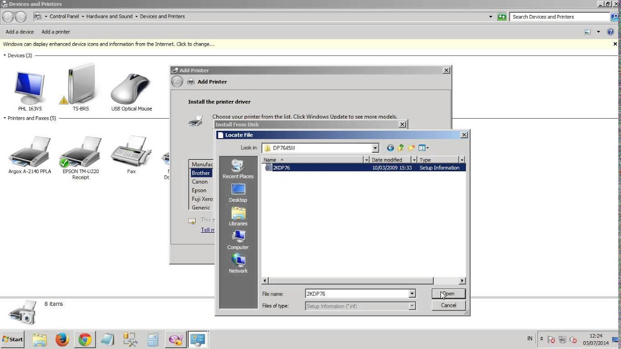Go back to last folder visited icon

coord(390,148)
